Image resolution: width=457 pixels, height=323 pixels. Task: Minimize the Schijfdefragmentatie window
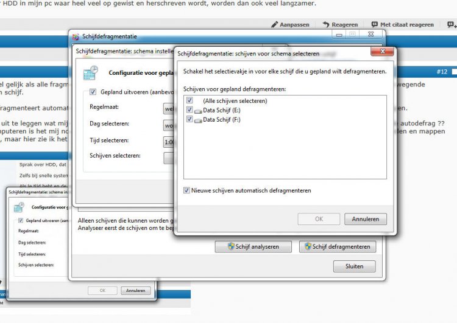click(x=339, y=35)
